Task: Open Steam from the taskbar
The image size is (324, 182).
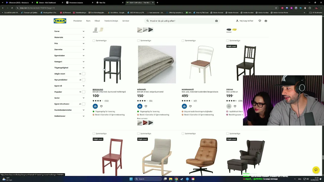Action: (182, 179)
